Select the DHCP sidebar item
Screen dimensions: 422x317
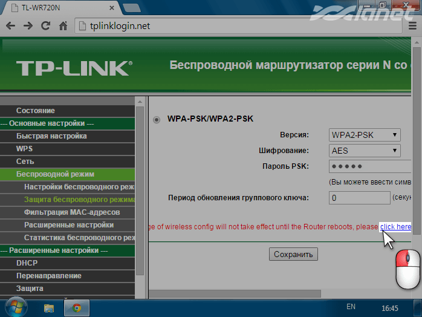[27, 263]
